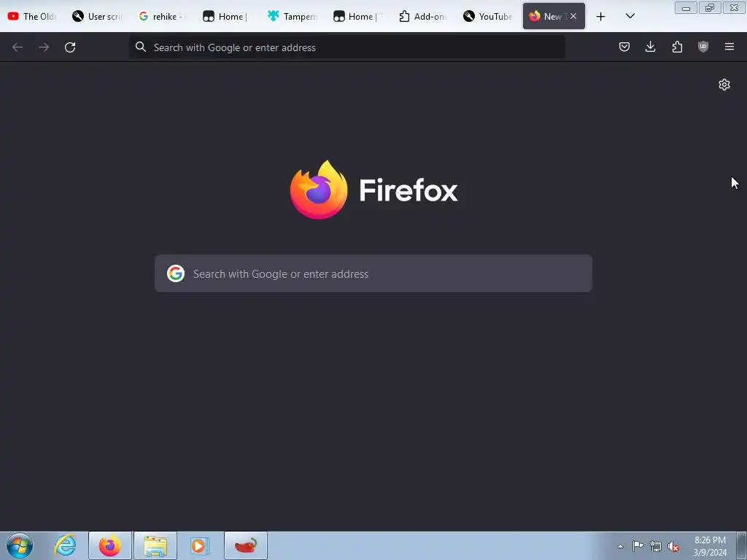This screenshot has width=747, height=560.
Task: Switch to the YouTube userscript tab
Action: pyautogui.click(x=488, y=16)
